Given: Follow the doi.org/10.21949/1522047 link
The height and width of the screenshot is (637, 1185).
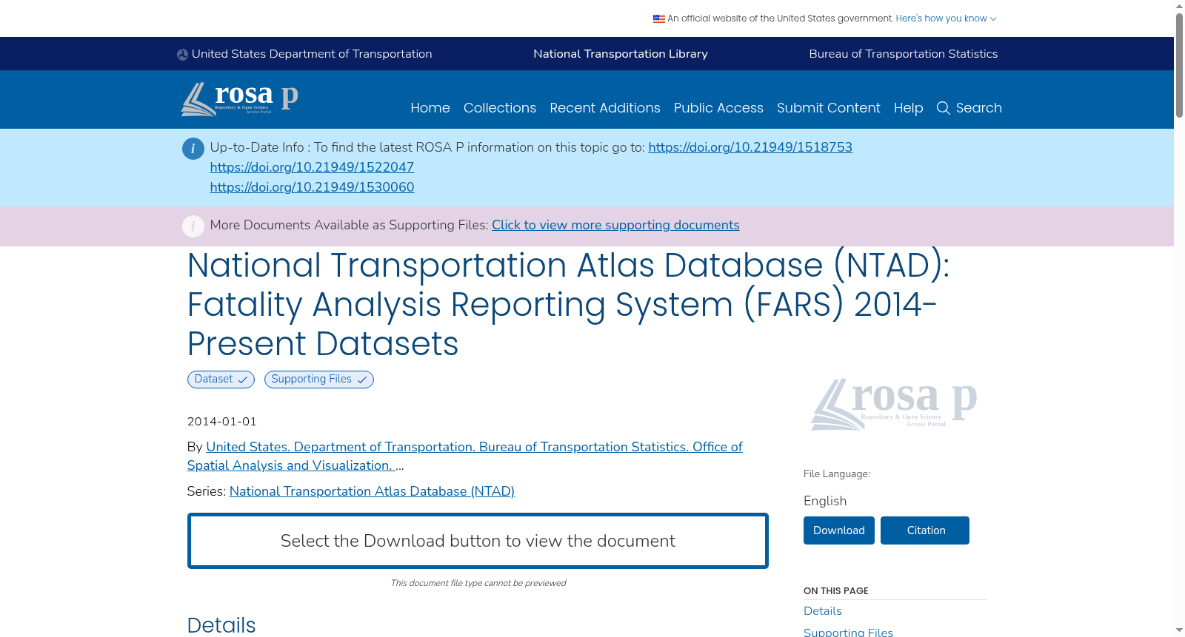Looking at the screenshot, I should pos(312,167).
